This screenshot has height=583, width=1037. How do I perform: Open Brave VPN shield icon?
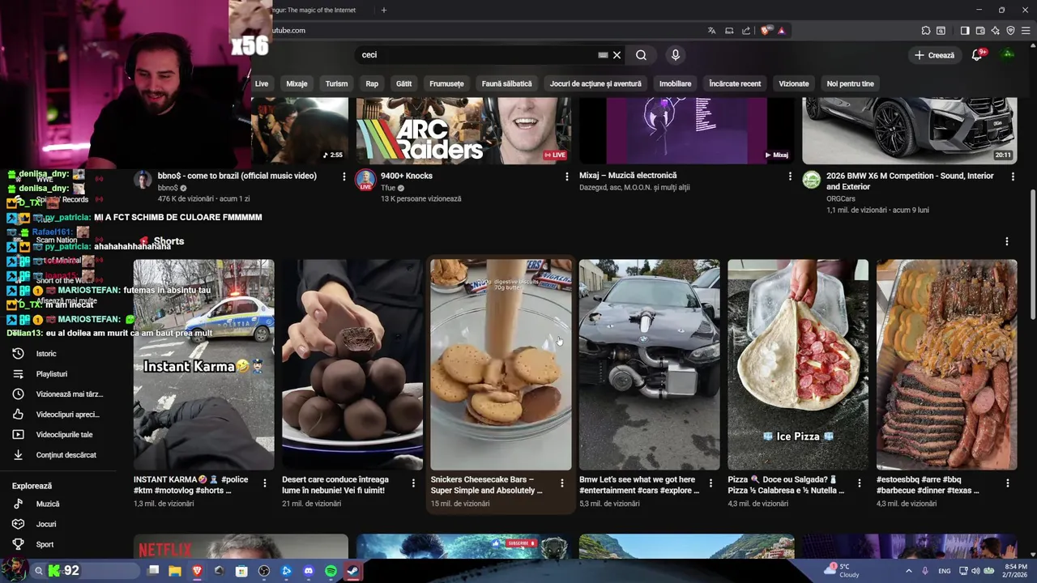pyautogui.click(x=1010, y=31)
